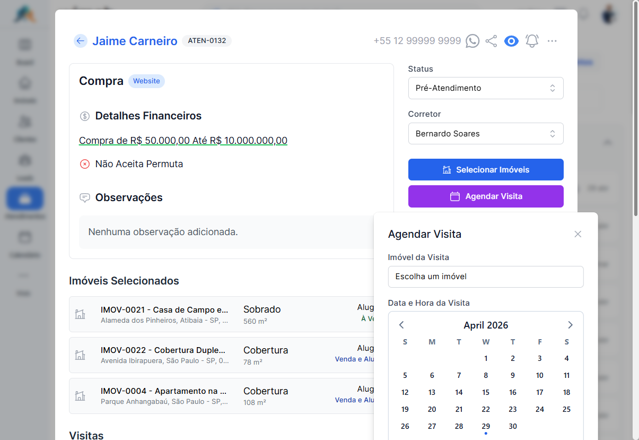Click the notification bell icon

[532, 41]
